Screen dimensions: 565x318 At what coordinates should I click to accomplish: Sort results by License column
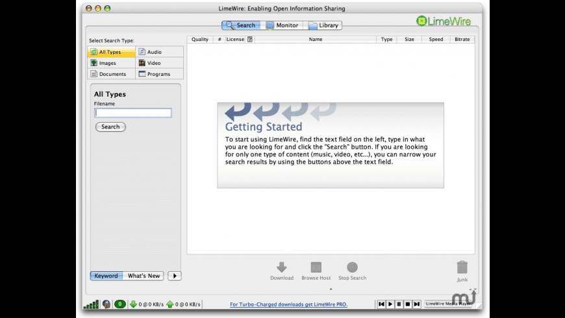pyautogui.click(x=235, y=39)
